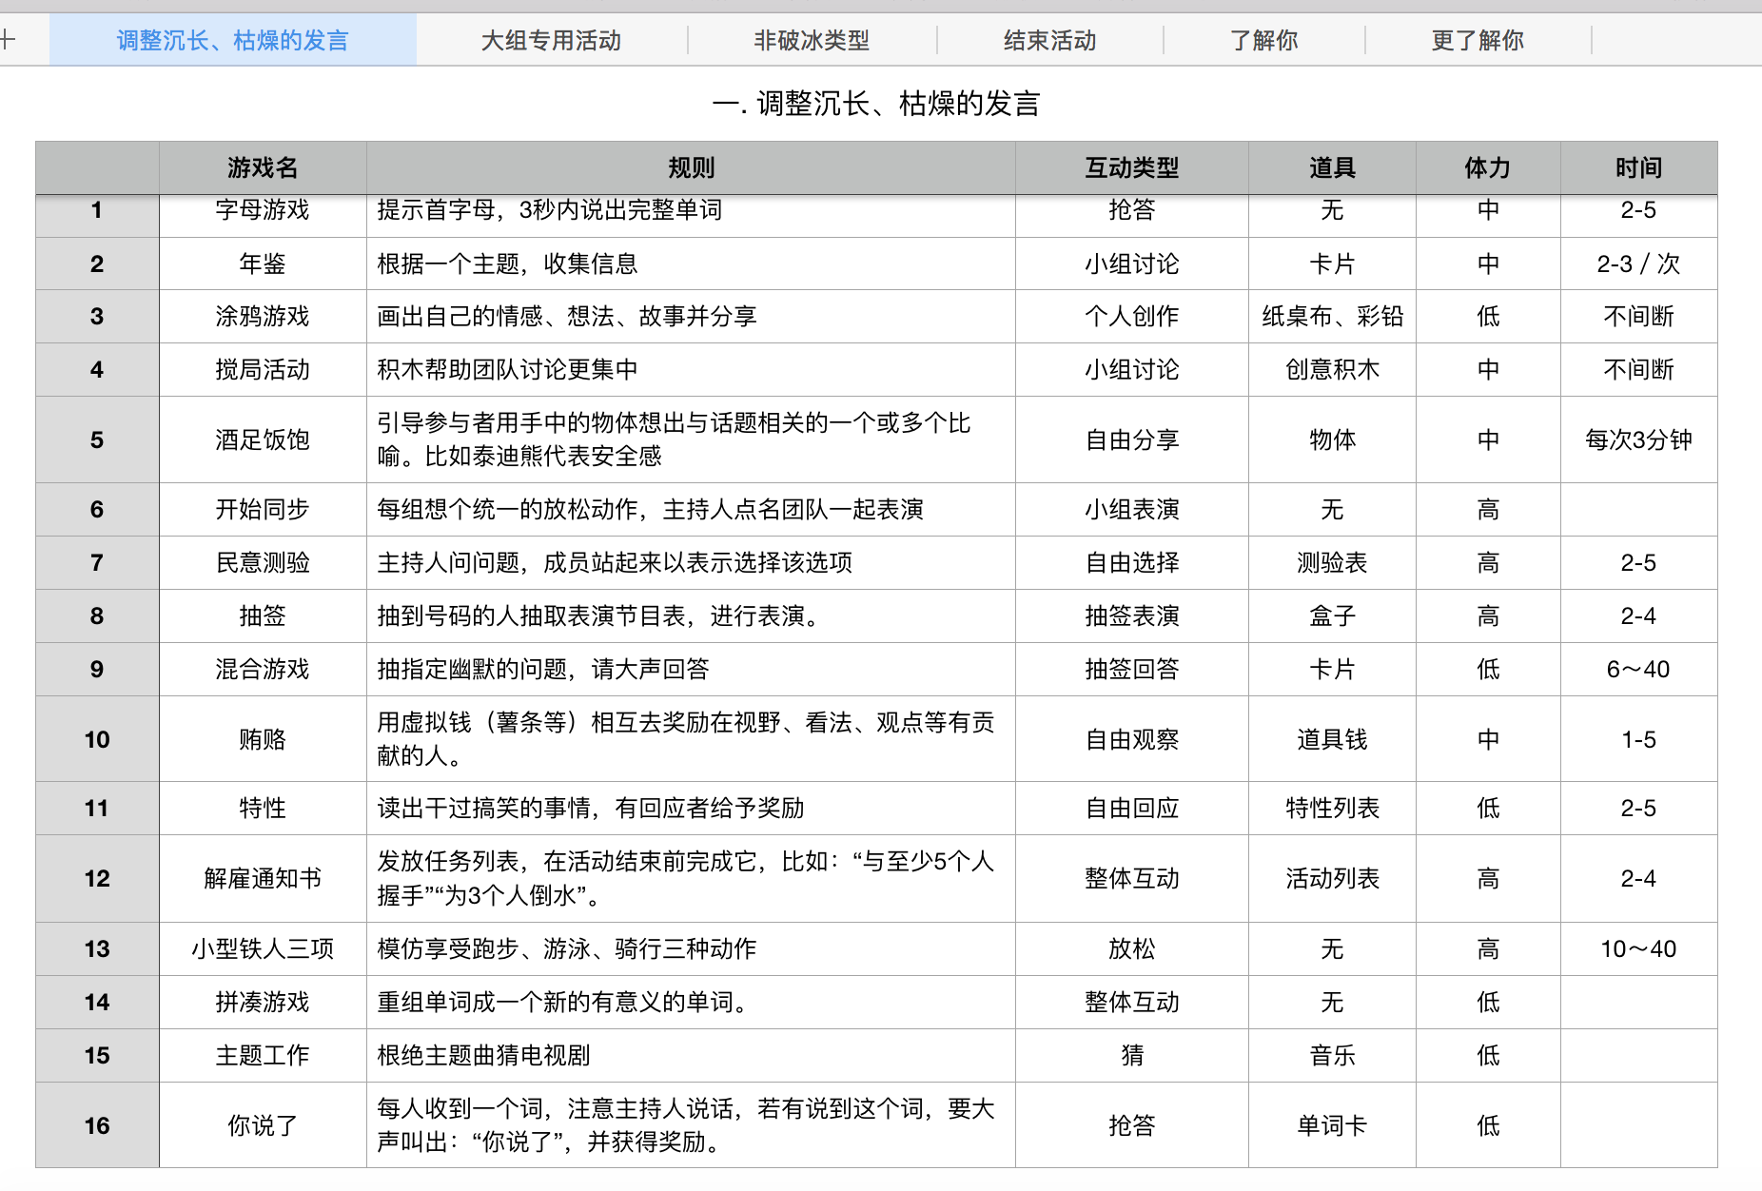The width and height of the screenshot is (1762, 1191).
Task: Select the 单词卡 props cell
Action: coord(1332,1125)
